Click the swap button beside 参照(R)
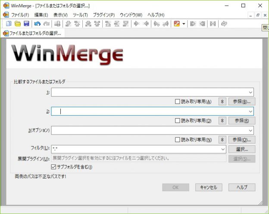 222,121
